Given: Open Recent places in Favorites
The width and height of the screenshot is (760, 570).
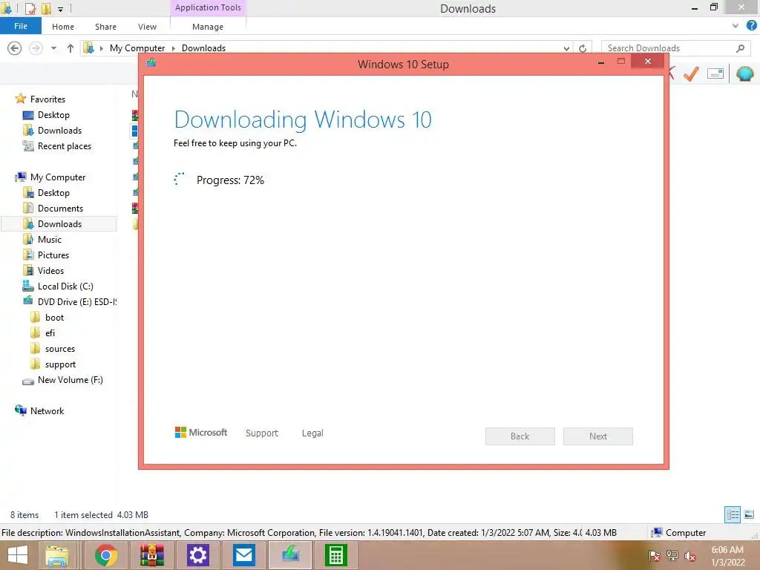Looking at the screenshot, I should (64, 146).
